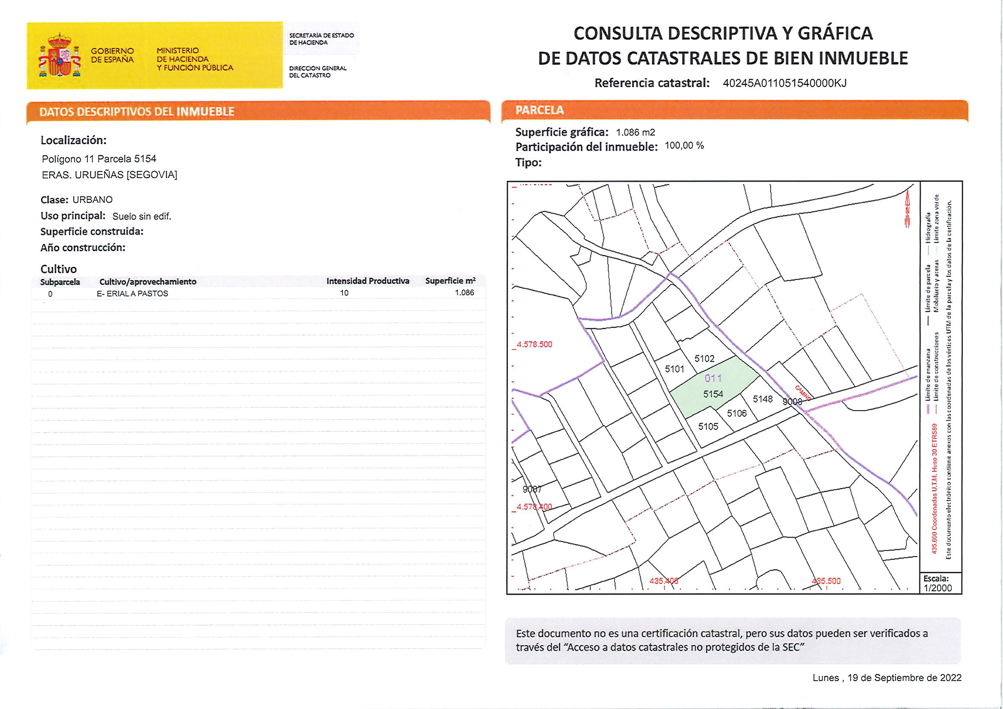Click the PARCELA section header
Viewport: 1003px width, 709px height.
pyautogui.click(x=540, y=110)
